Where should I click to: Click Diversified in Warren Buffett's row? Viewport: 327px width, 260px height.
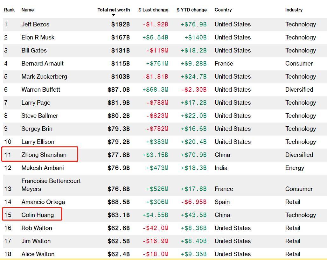(x=299, y=89)
